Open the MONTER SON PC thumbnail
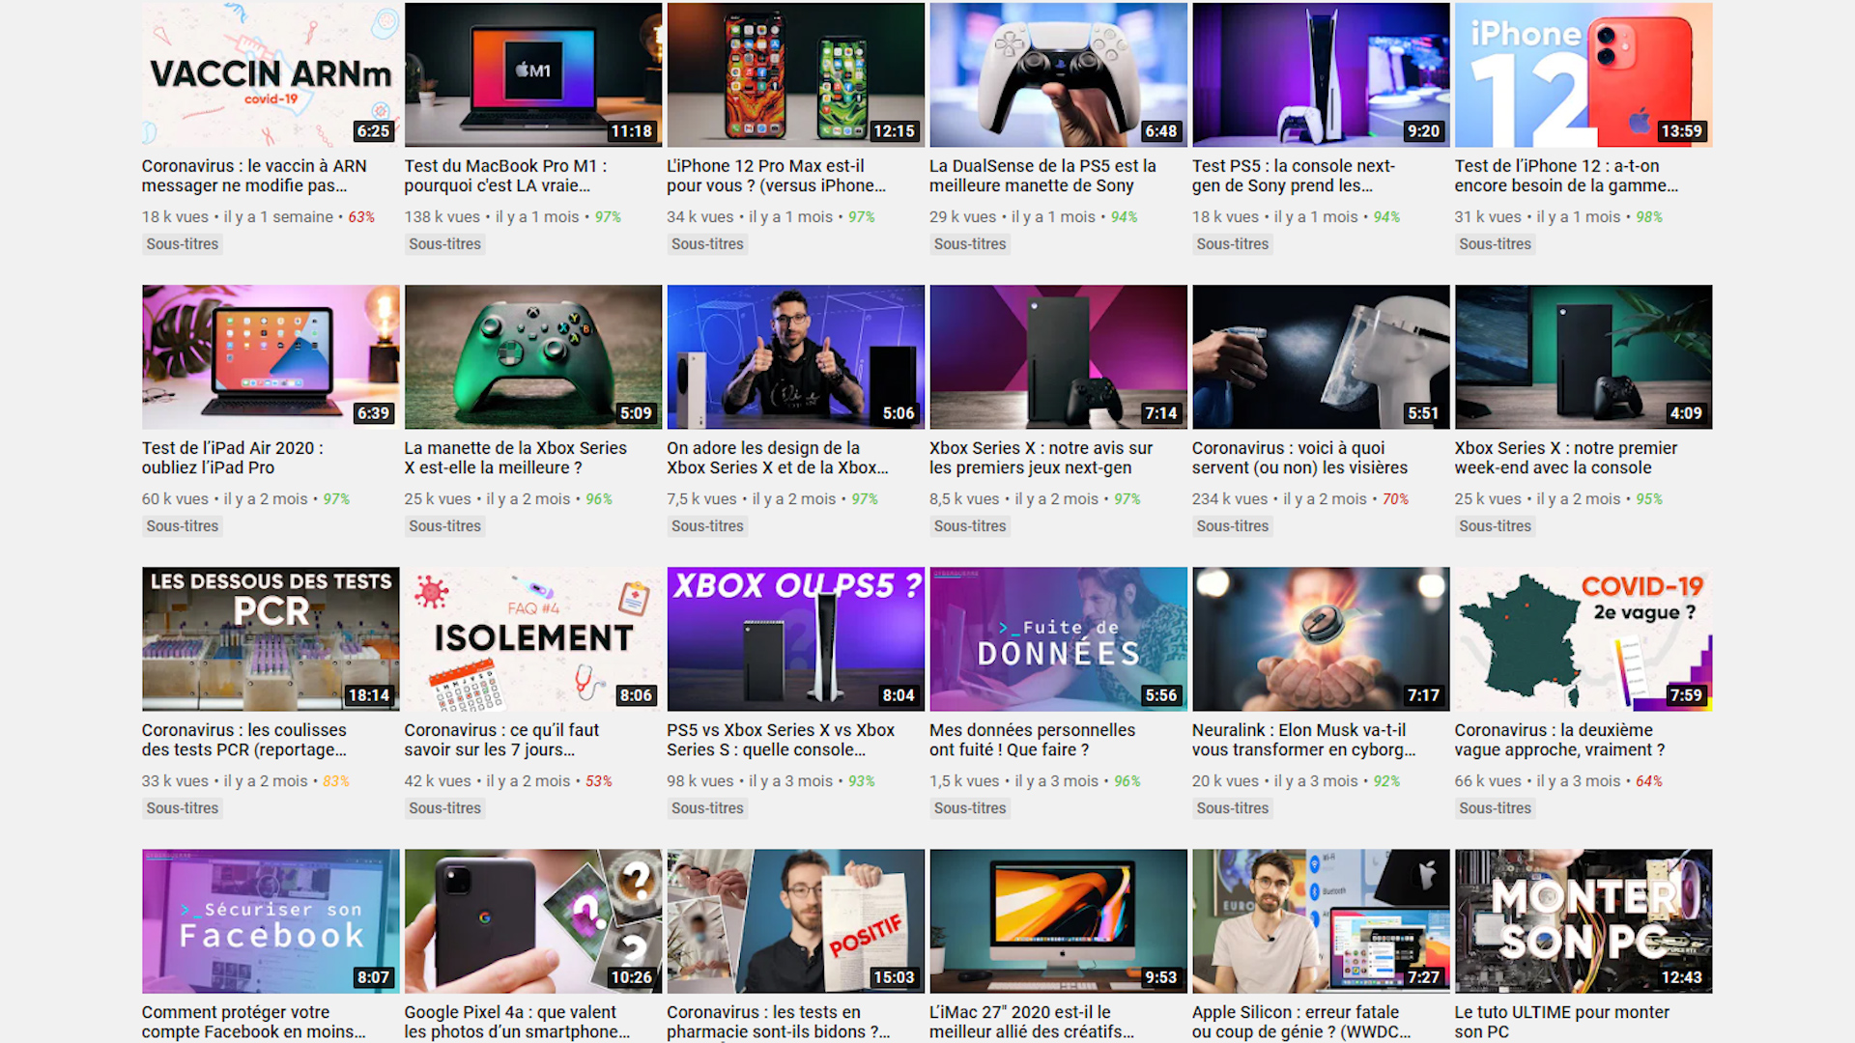 (x=1584, y=921)
